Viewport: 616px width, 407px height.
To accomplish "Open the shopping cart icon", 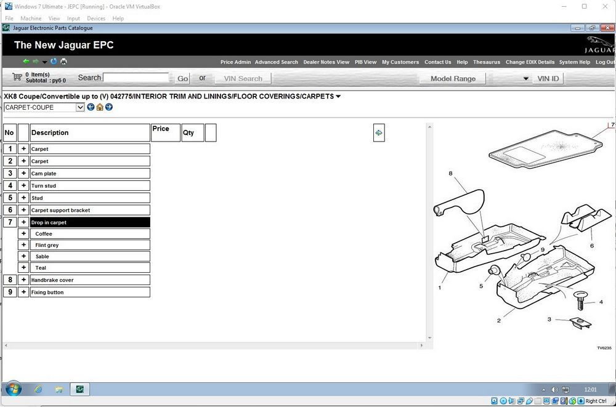I will pos(17,76).
